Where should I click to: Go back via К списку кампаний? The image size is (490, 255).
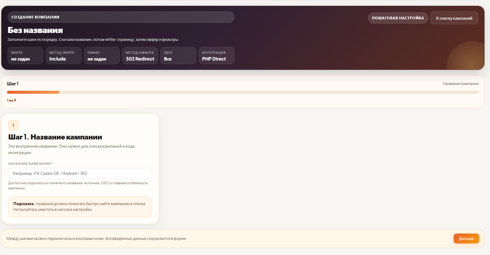[454, 18]
